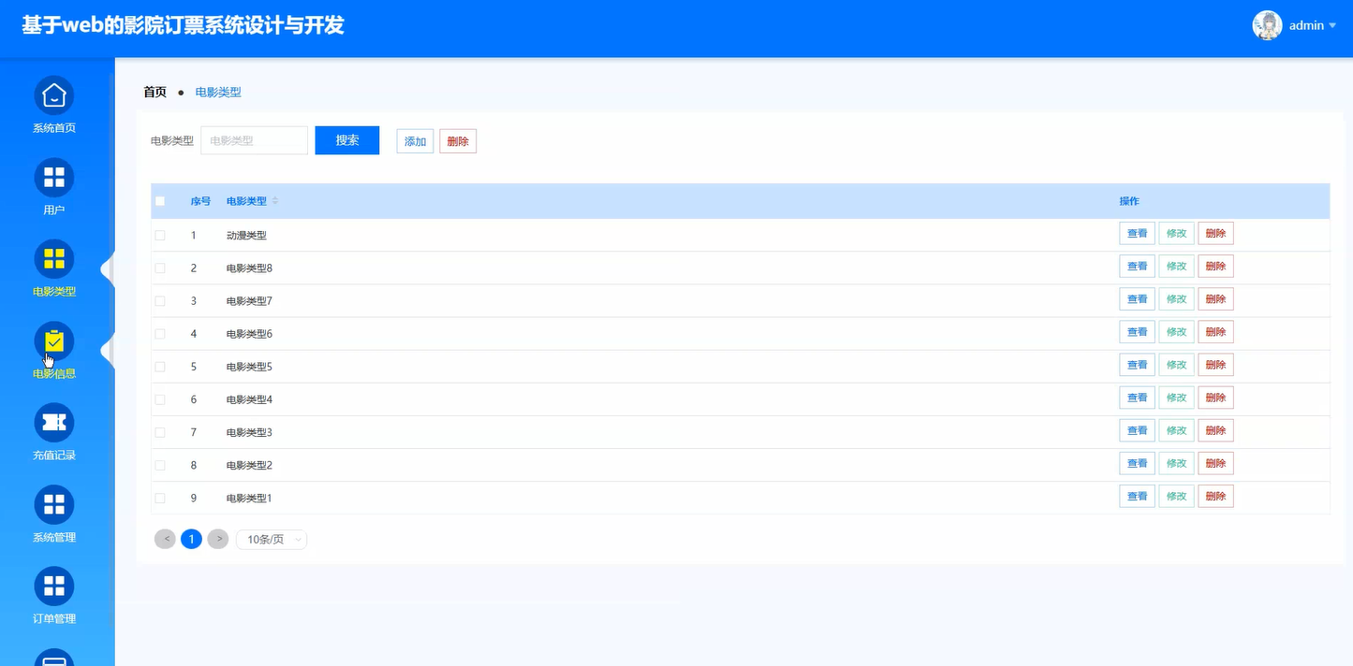Click 修改 for 电影类型8
This screenshot has width=1353, height=666.
tap(1176, 267)
